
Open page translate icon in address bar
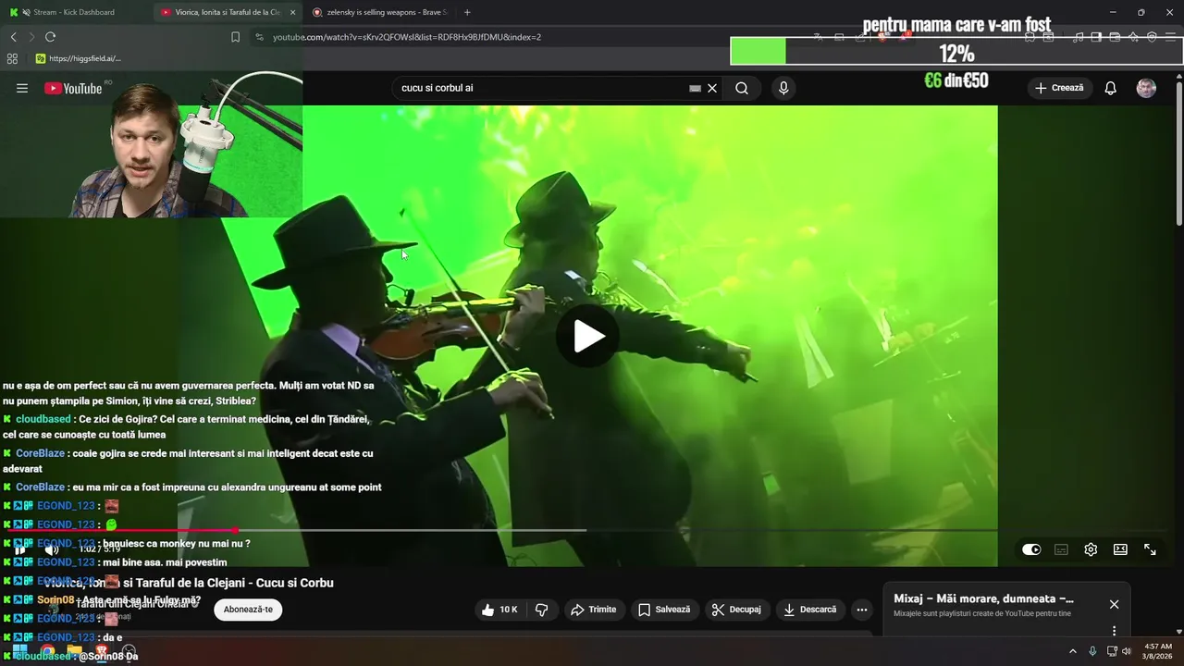tap(819, 37)
